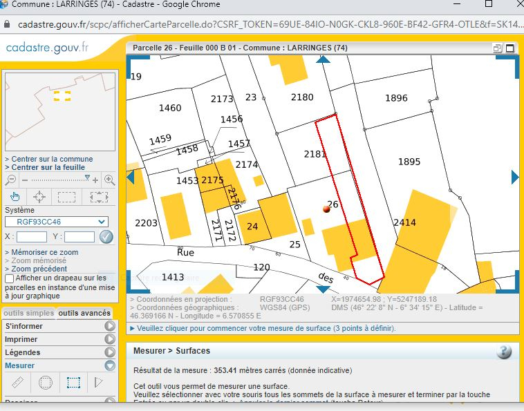
Task: Open the help question mark icon
Action: click(504, 352)
